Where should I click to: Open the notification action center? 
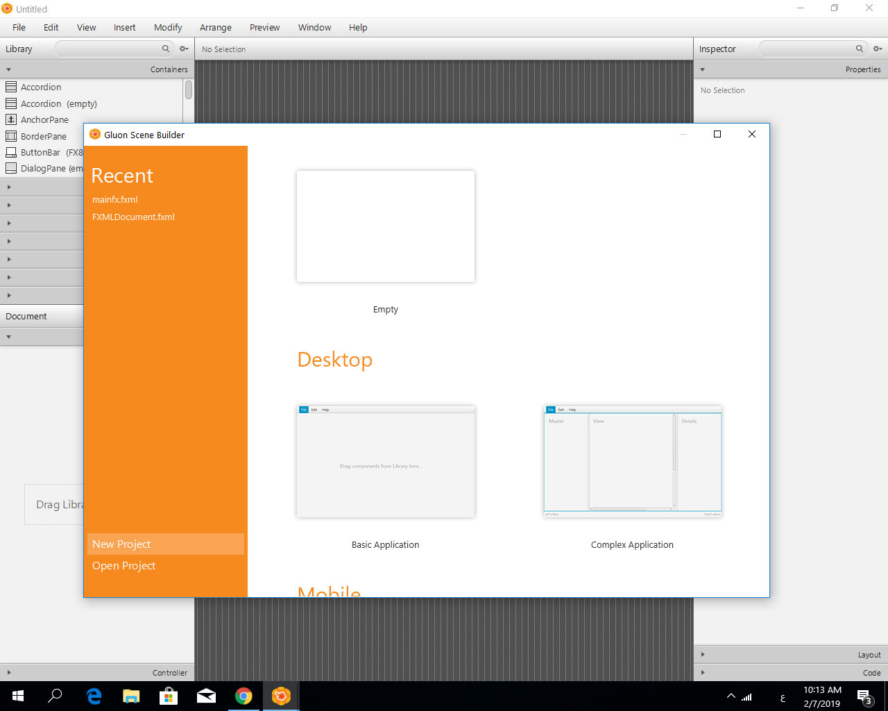(864, 696)
